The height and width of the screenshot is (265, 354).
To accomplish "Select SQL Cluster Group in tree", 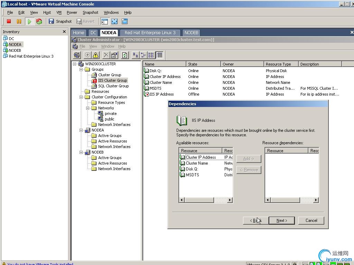I will pos(113,86).
